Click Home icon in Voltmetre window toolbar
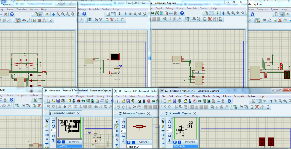Viewport: 291px width, 149px height. (69, 101)
